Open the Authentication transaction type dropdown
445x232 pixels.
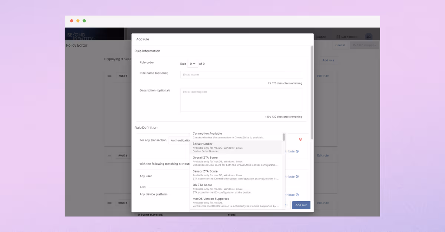click(180, 140)
